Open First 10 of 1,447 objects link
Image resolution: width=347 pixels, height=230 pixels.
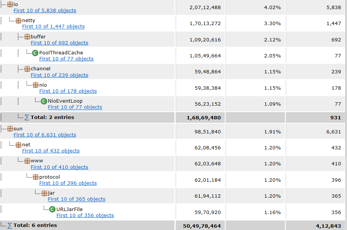(53, 27)
